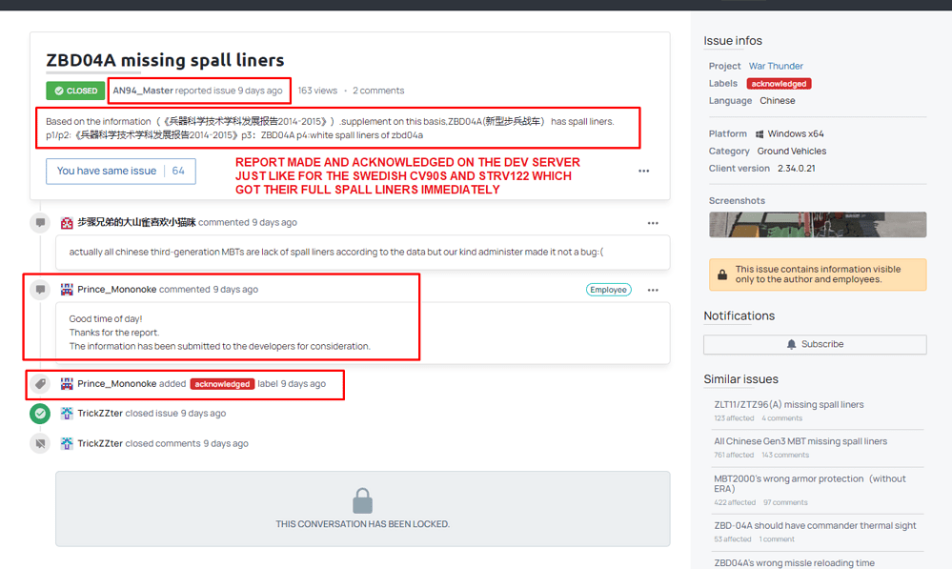The height and width of the screenshot is (569, 952).
Task: Click the tag icon beside label-added event
Action: click(x=39, y=384)
